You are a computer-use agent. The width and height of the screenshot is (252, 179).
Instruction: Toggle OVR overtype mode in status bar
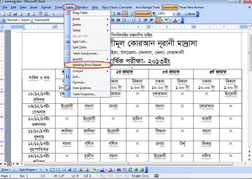[127, 176]
